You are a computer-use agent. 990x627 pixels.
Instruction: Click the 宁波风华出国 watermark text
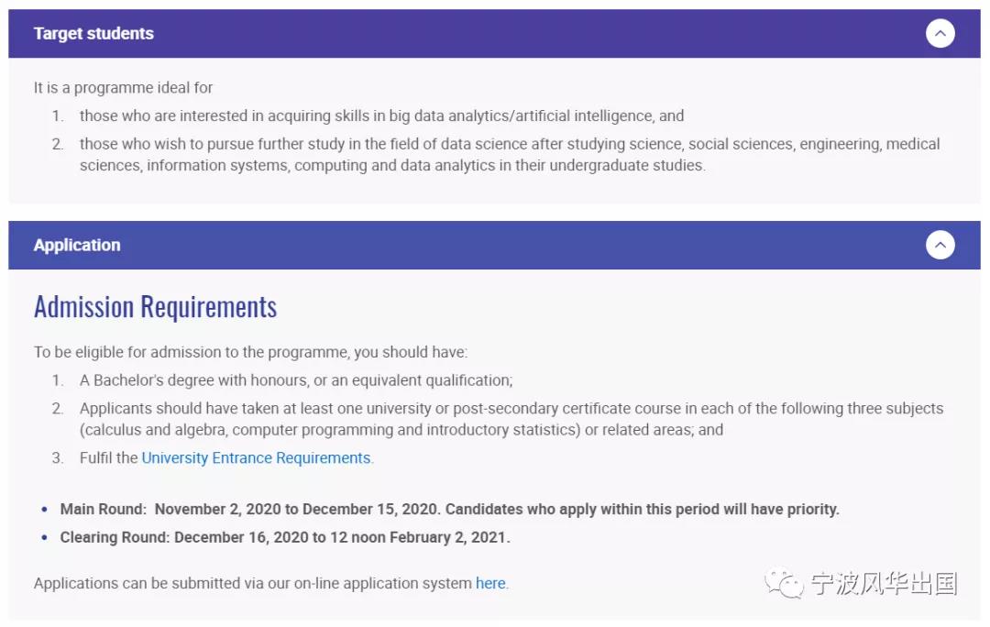click(884, 583)
